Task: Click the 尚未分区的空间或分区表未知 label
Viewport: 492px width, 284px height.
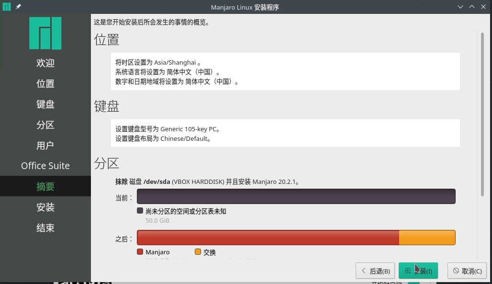Action: coord(186,211)
